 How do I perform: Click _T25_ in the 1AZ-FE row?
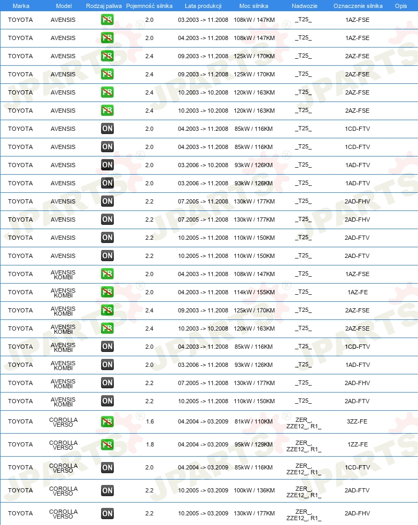click(x=304, y=292)
